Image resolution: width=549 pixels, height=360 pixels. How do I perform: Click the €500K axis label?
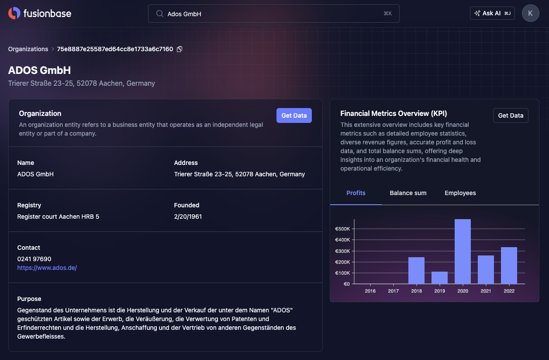point(342,229)
